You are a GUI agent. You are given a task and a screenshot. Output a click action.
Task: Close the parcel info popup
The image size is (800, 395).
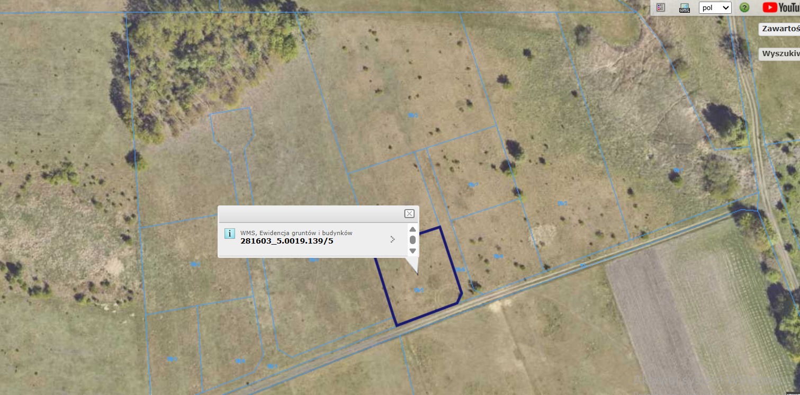tap(409, 213)
